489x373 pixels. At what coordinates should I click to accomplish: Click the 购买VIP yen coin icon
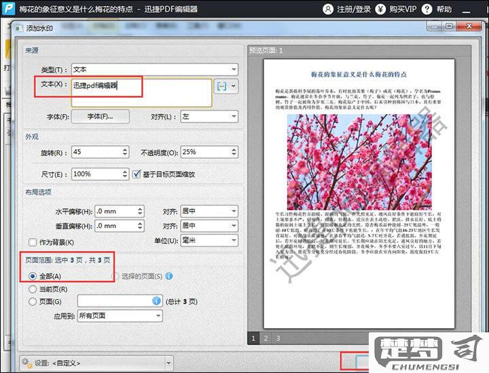click(380, 9)
